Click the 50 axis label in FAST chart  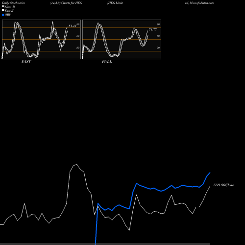pyautogui.click(x=78, y=36)
